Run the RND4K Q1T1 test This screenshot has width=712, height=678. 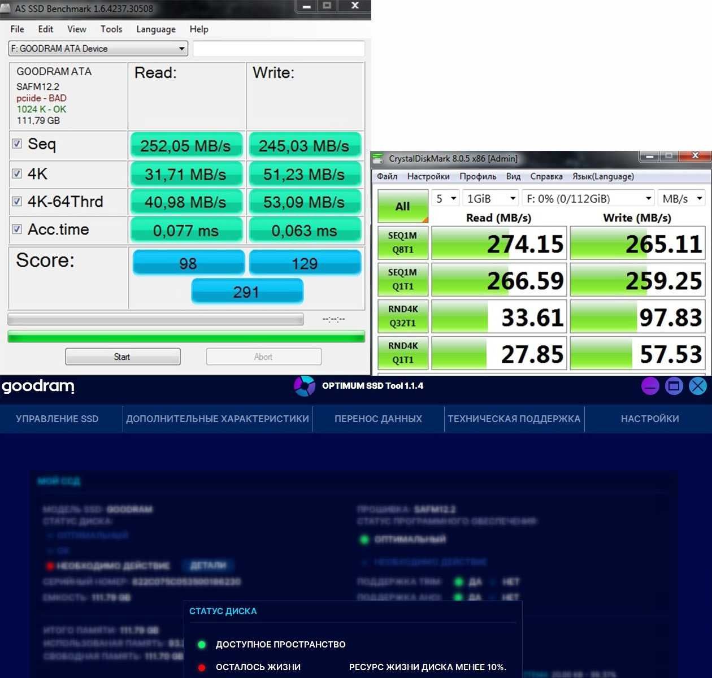pyautogui.click(x=403, y=353)
